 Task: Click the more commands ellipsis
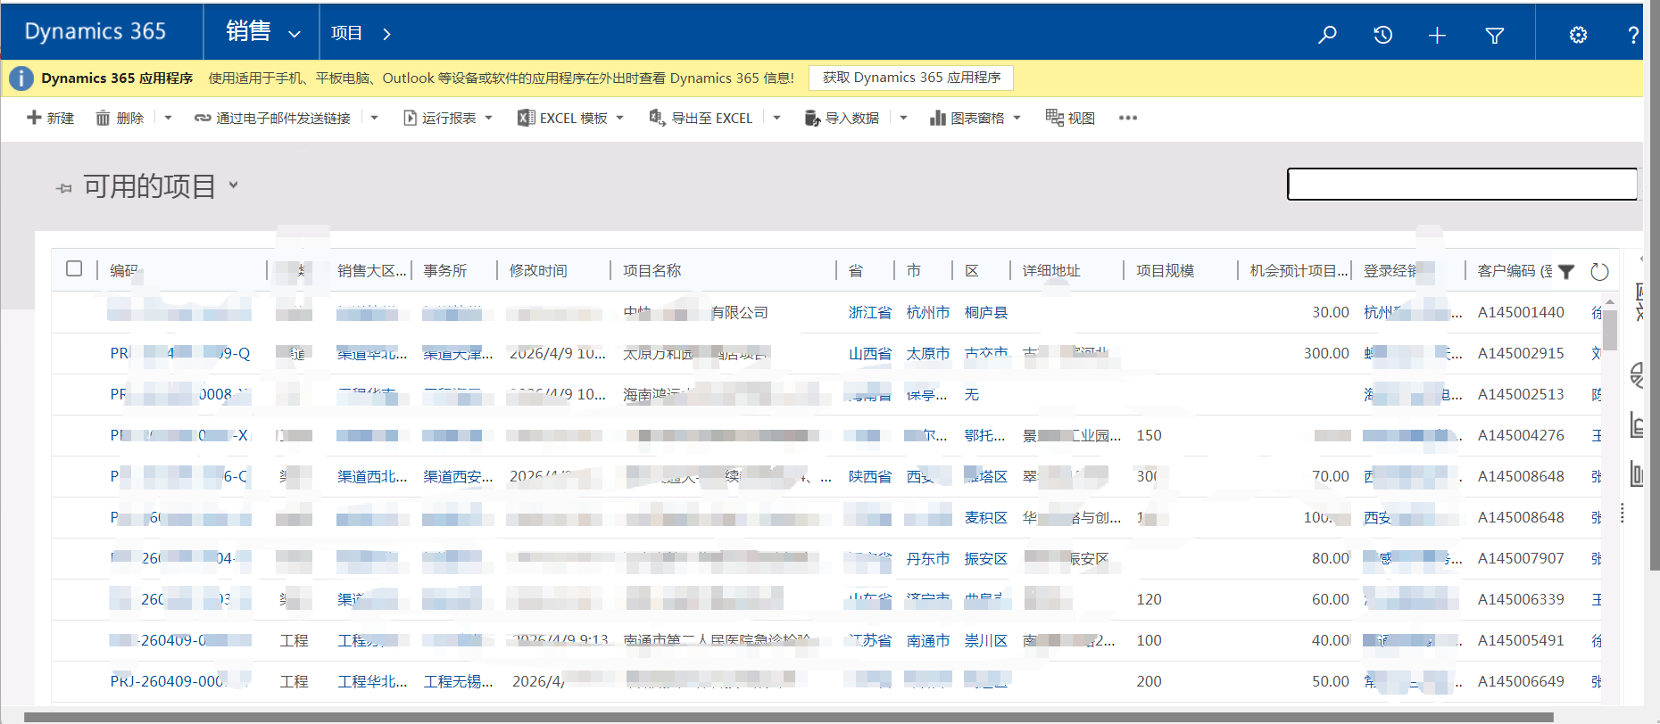(x=1128, y=118)
